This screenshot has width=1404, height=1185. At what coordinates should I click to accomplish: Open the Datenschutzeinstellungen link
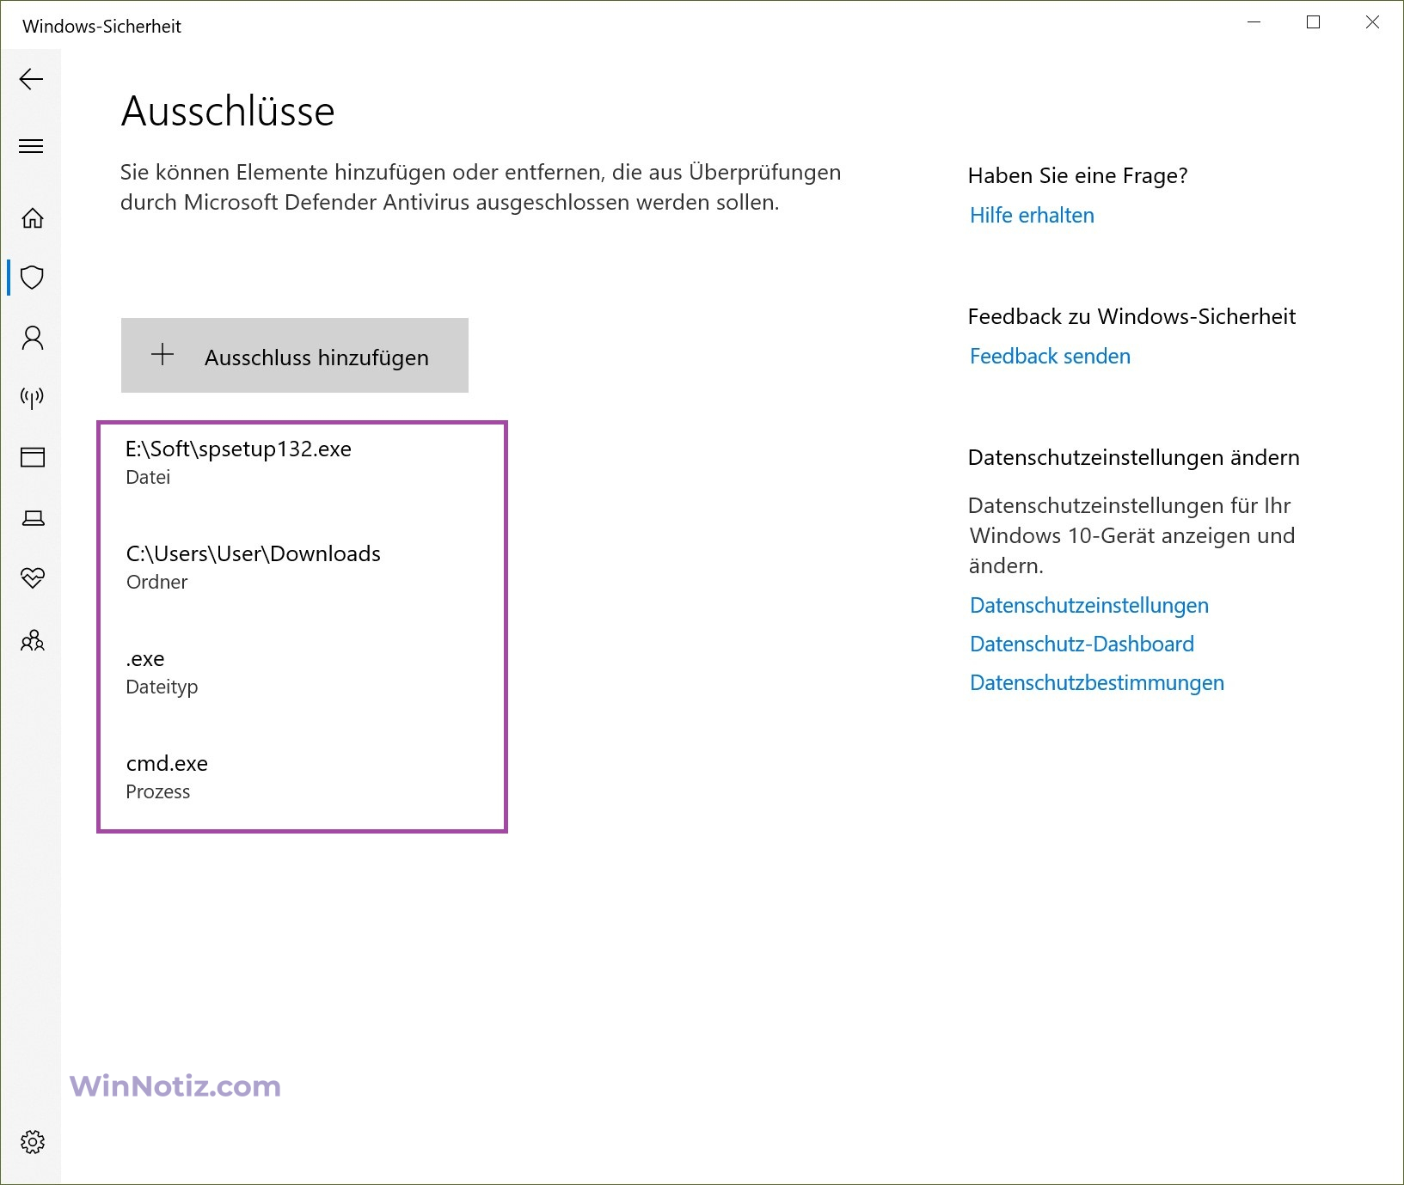pyautogui.click(x=1089, y=606)
